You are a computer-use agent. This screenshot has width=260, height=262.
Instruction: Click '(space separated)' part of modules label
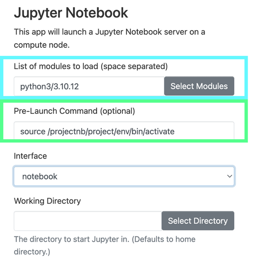point(134,66)
